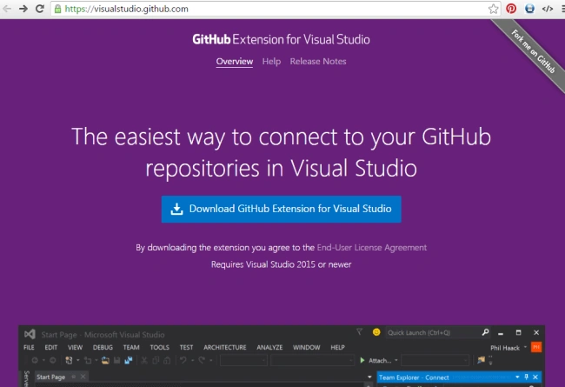Click the New Project toolbar icon

[69, 360]
